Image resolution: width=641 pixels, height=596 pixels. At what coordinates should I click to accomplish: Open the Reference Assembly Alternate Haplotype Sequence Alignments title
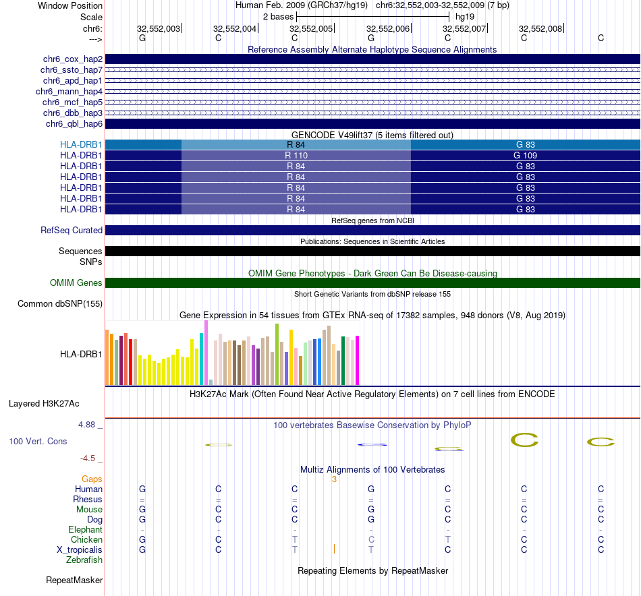(372, 49)
